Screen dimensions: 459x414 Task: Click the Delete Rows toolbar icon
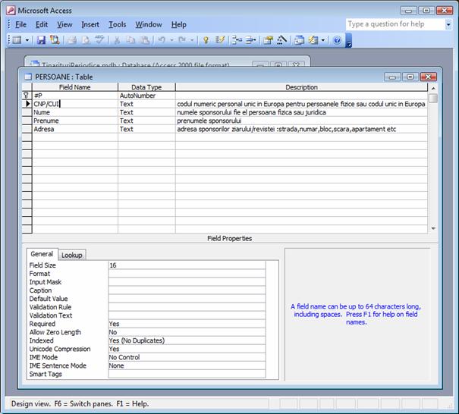[x=250, y=40]
